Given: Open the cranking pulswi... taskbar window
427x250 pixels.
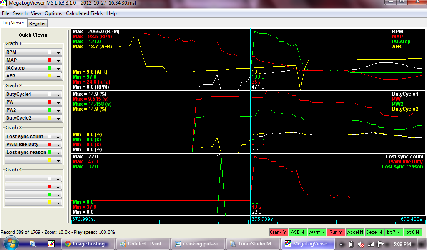Looking at the screenshot, I should pos(198,244).
